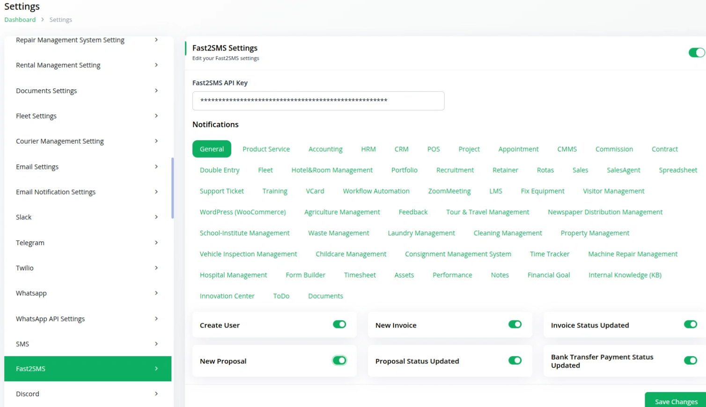Click the Save Changes button

pos(676,401)
